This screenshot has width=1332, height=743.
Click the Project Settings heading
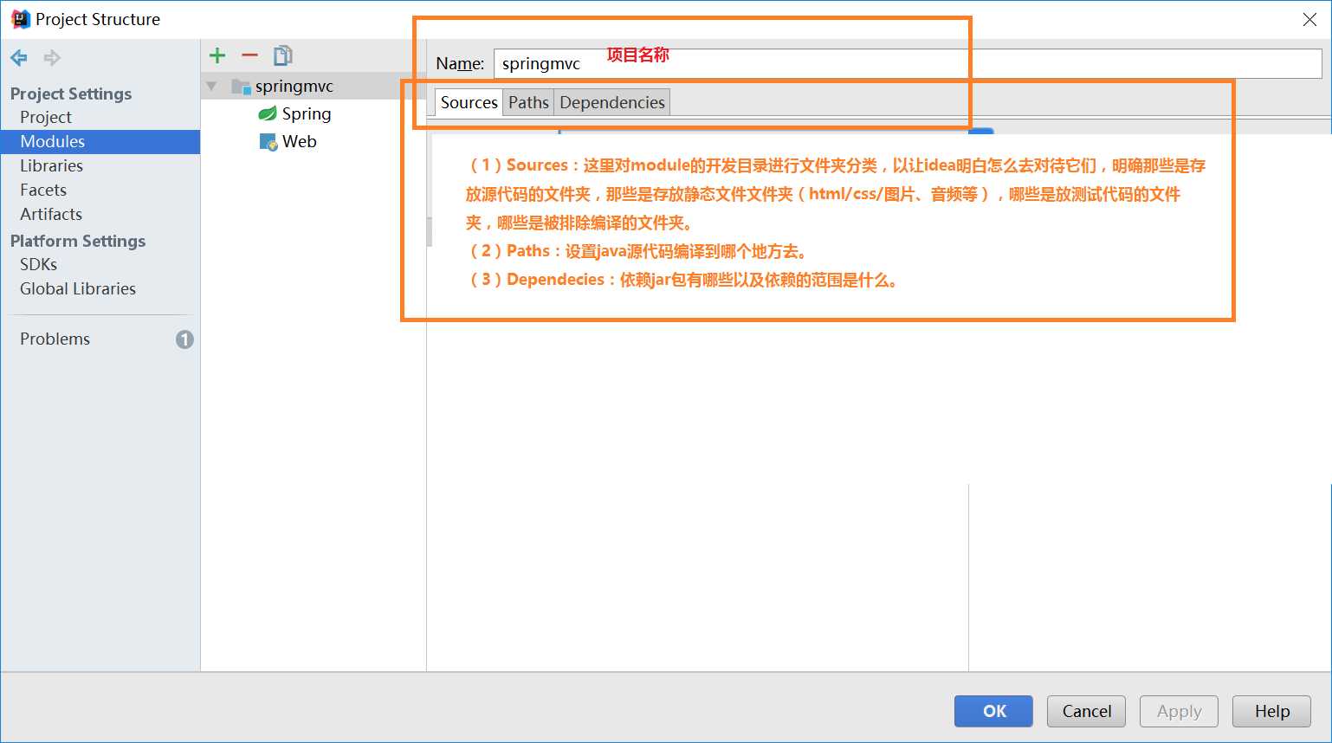point(71,94)
